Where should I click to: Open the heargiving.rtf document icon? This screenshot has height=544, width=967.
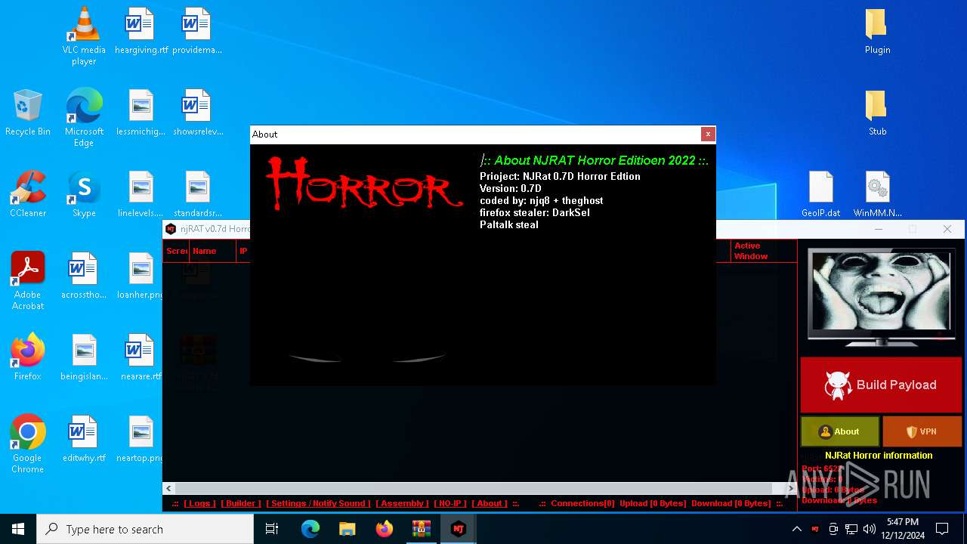click(x=141, y=31)
